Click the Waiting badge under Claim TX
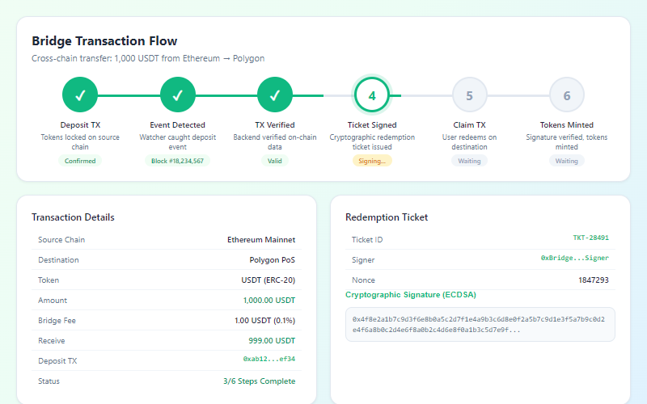Screen dimensions: 647x404 tap(469, 161)
